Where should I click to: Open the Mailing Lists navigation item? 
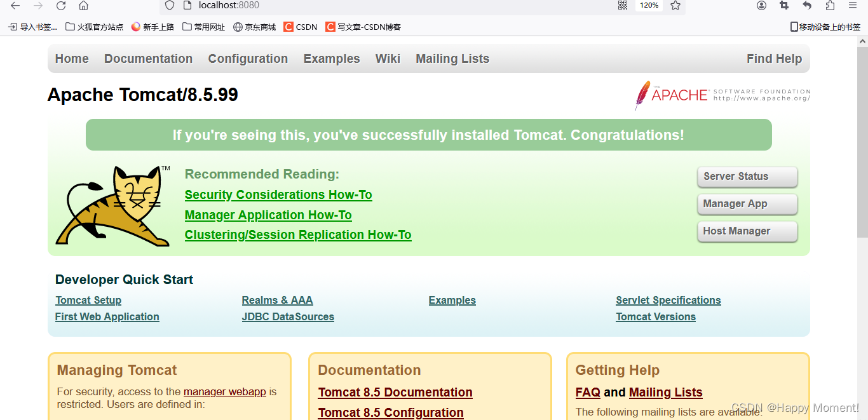pyautogui.click(x=452, y=58)
